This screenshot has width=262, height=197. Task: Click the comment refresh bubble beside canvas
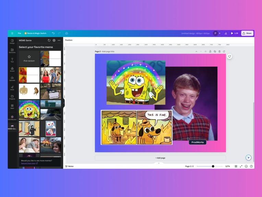point(229,56)
